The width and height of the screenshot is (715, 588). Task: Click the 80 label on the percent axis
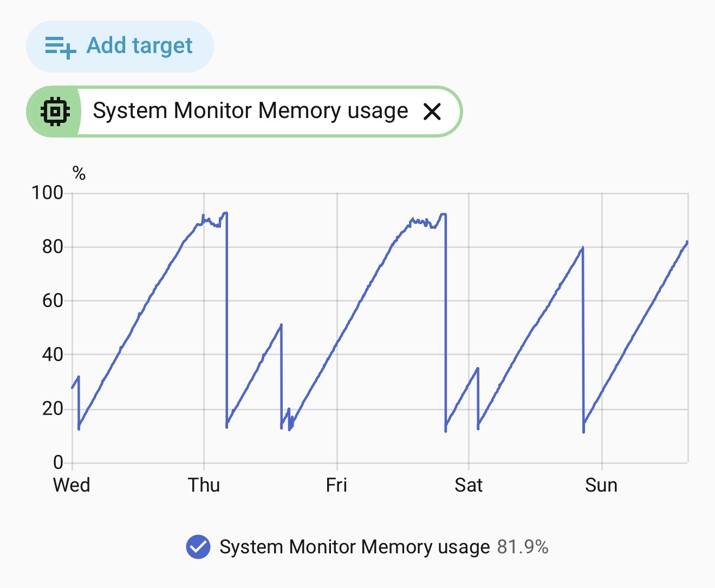[53, 247]
